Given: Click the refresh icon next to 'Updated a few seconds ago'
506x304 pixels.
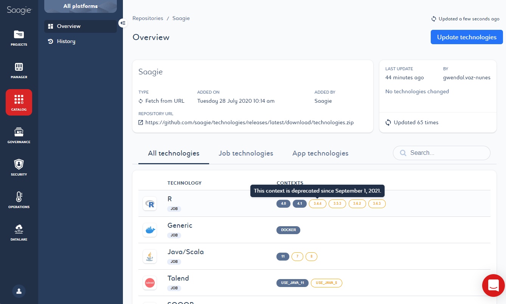Looking at the screenshot, I should click(x=434, y=19).
